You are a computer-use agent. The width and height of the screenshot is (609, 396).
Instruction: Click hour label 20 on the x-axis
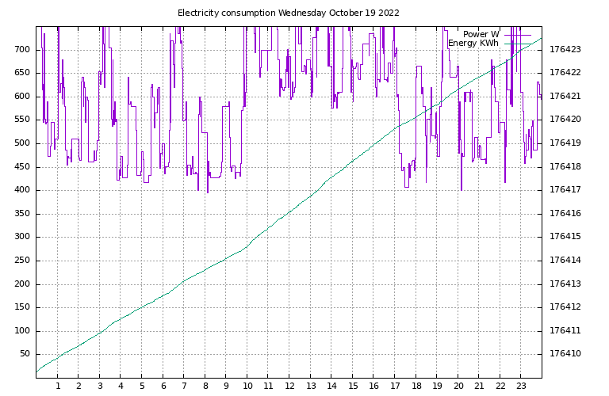[x=458, y=386]
